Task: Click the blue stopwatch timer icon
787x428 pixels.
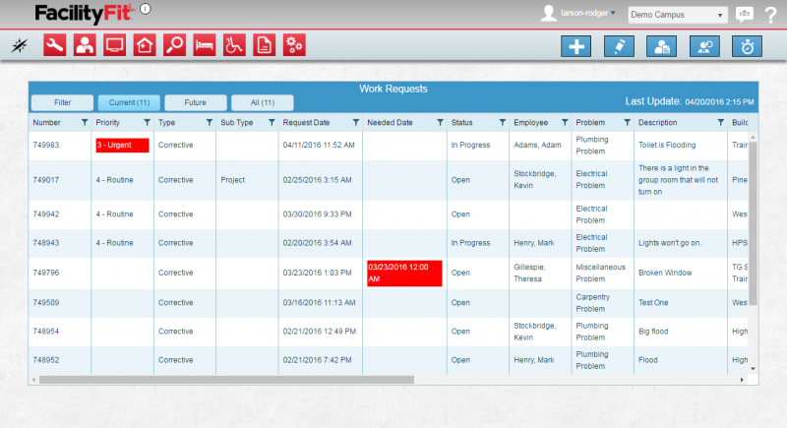Action: [748, 46]
